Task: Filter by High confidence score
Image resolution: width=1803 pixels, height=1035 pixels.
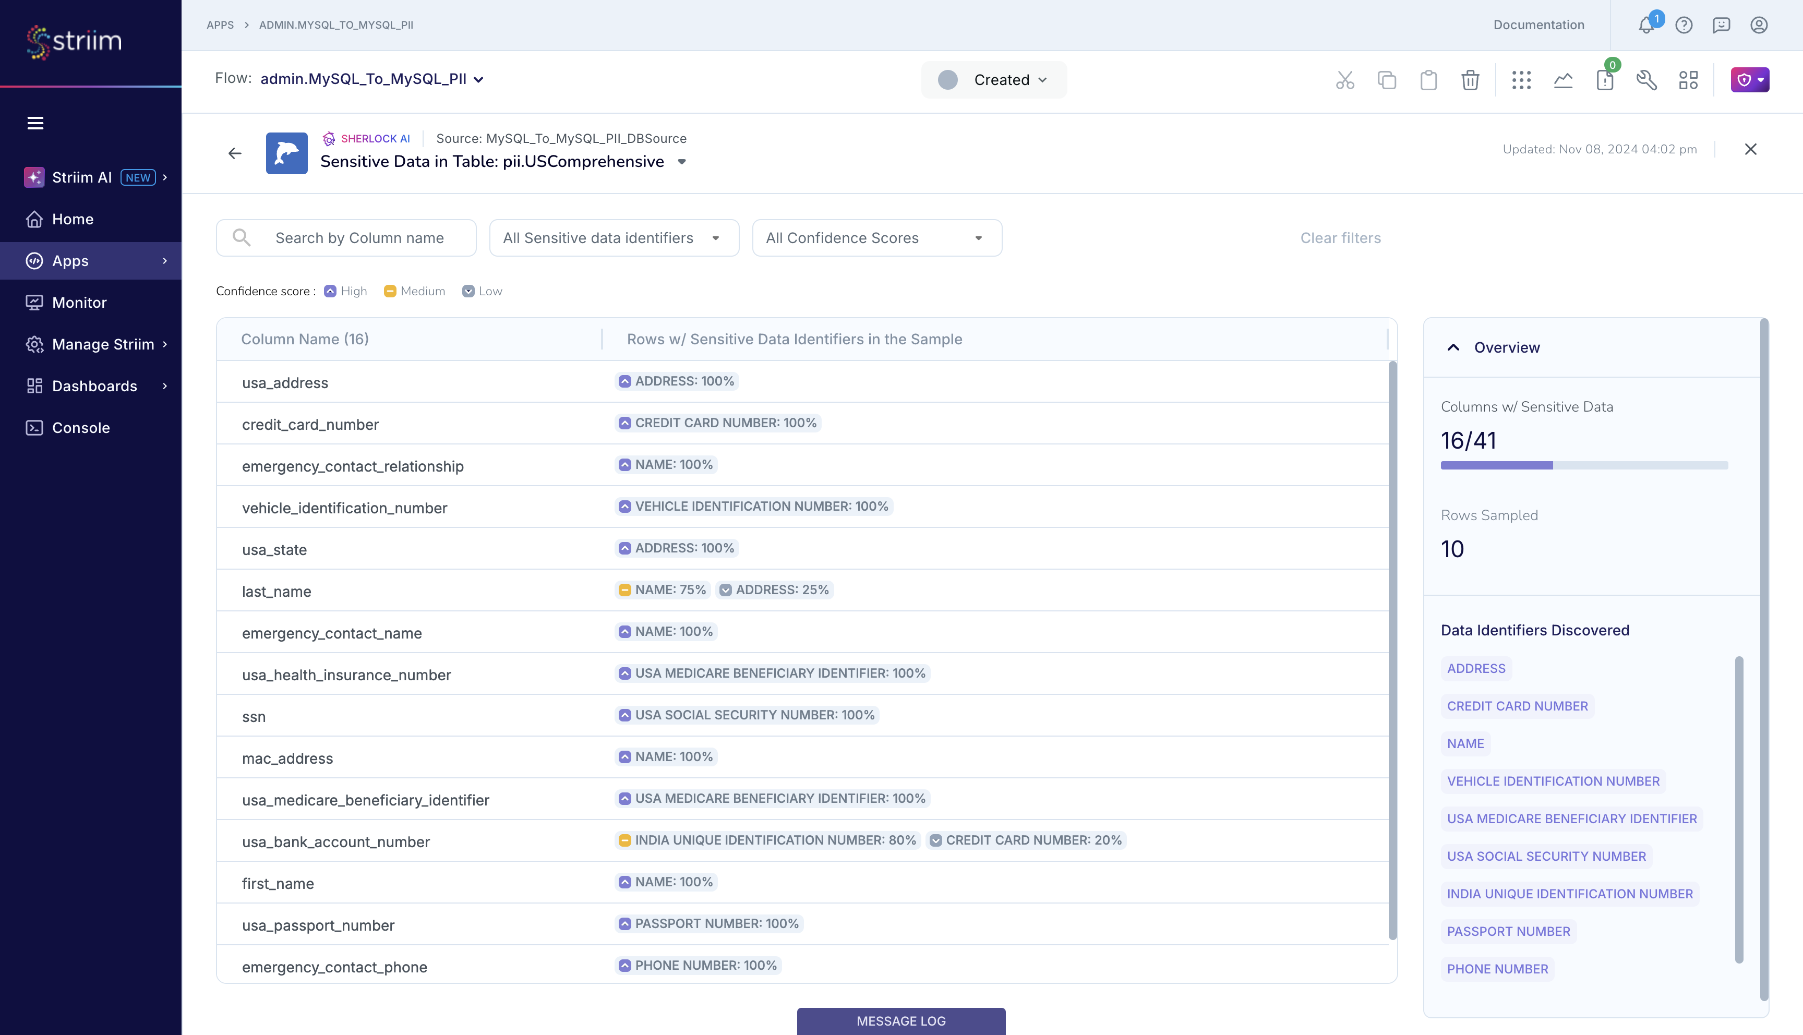Action: [345, 291]
